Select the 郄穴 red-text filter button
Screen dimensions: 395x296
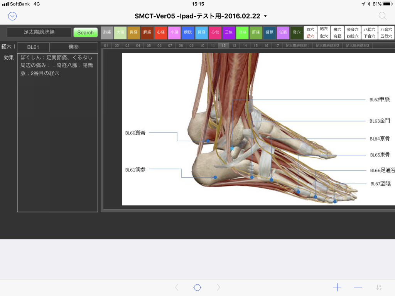coord(310,36)
